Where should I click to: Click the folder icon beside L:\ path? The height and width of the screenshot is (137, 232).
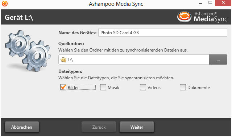point(63,60)
